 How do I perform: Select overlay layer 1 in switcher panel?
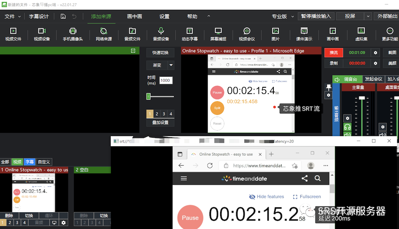(x=150, y=114)
